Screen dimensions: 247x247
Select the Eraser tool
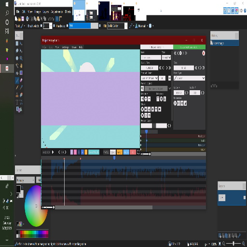tap(21, 80)
